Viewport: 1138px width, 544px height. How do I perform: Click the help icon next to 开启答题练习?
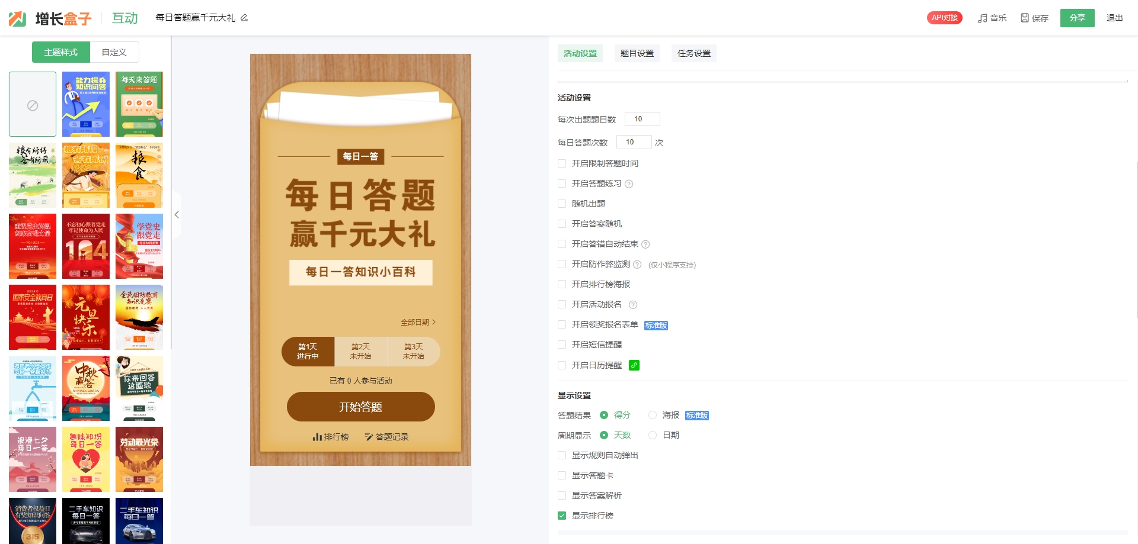(x=629, y=184)
